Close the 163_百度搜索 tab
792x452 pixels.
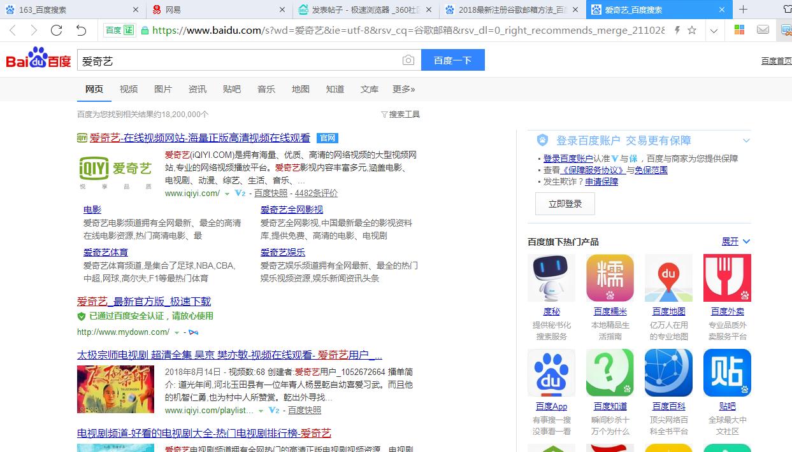tap(136, 10)
